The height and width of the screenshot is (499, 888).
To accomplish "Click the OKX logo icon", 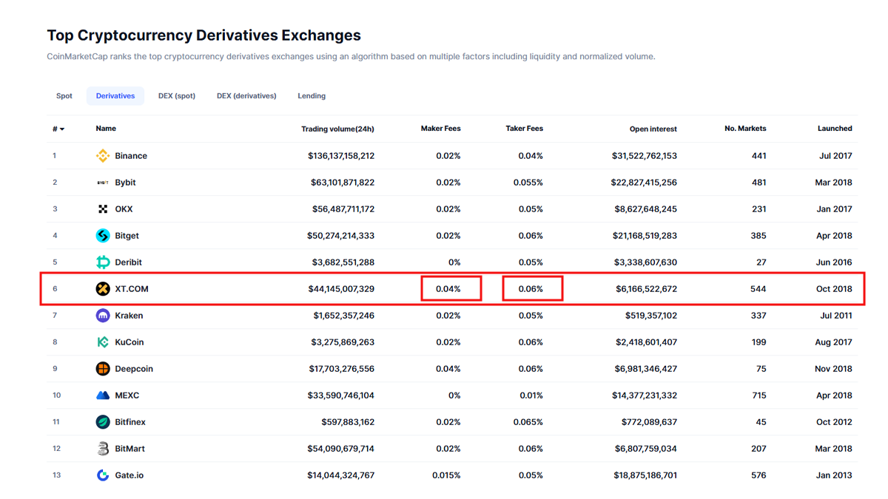I will coord(103,209).
